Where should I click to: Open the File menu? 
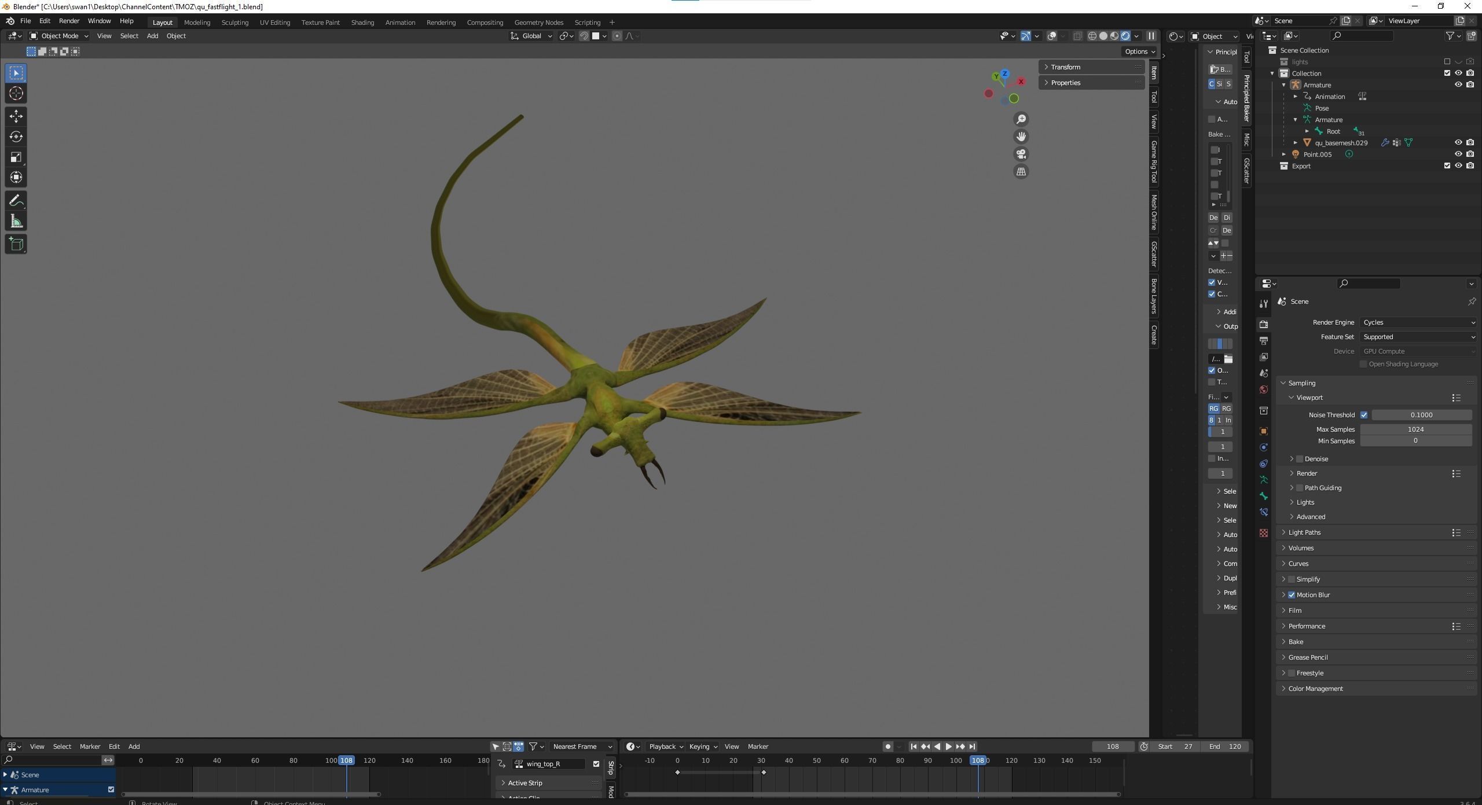click(x=25, y=21)
